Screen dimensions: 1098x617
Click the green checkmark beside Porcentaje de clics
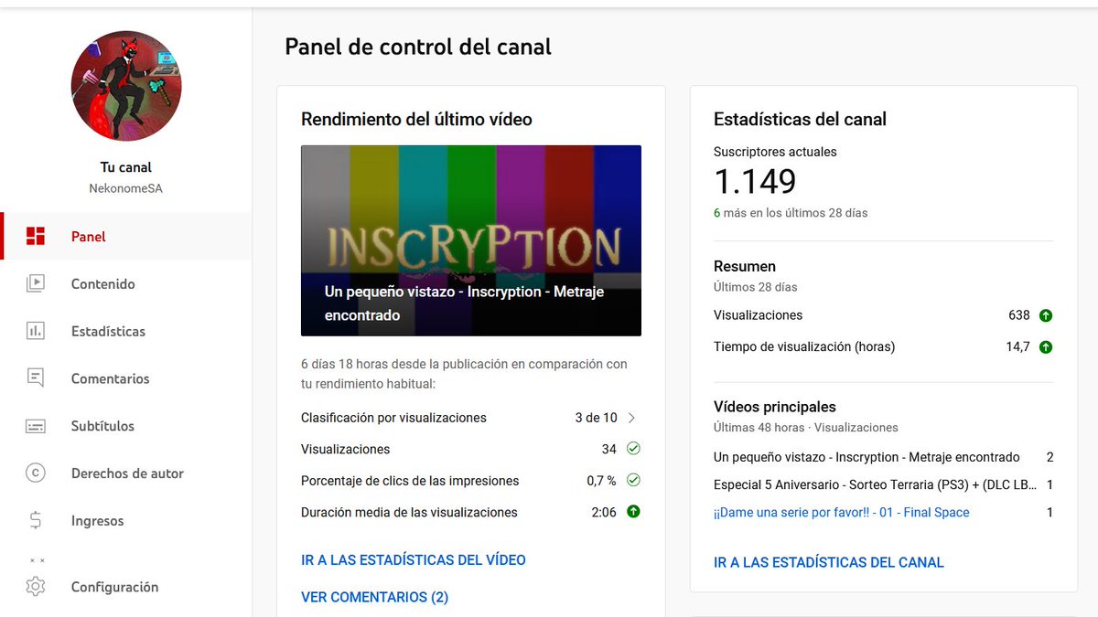(632, 480)
